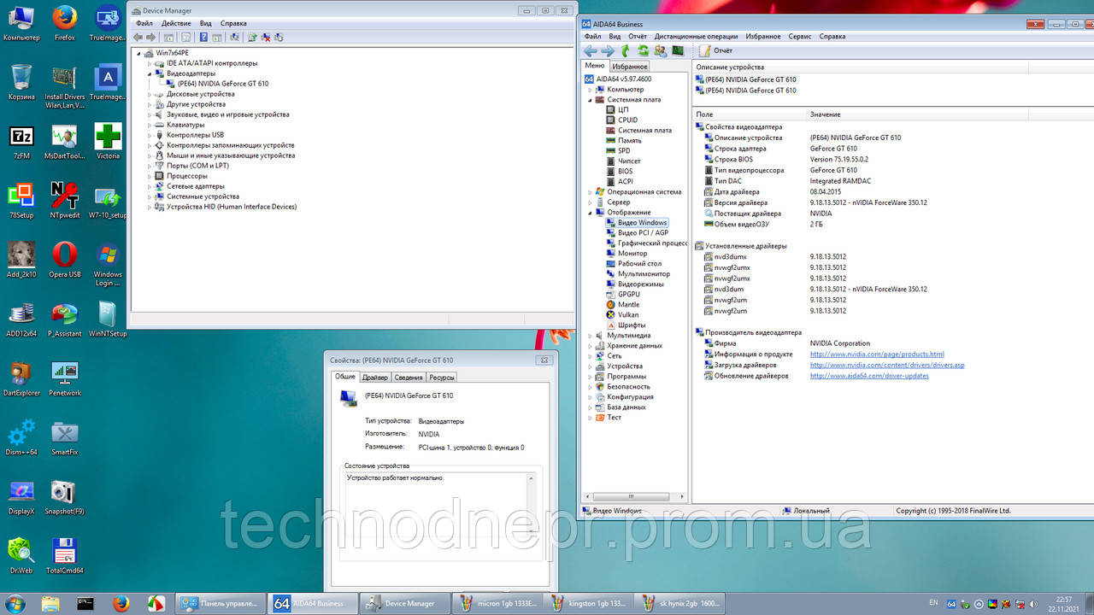
Task: Open Действие menu in Device Manager
Action: (176, 23)
